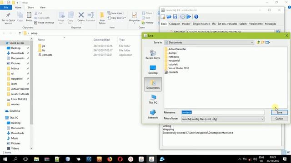Go up one folder level in Save dialog
The height and width of the screenshot is (163, 291).
pyautogui.click(x=258, y=42)
